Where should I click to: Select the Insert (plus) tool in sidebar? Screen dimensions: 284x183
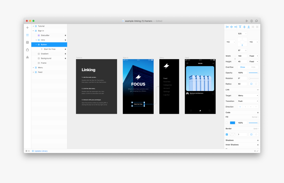coord(27,27)
